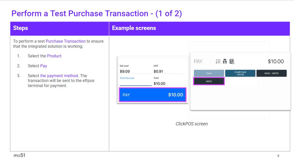Click the Steps column header
The image size is (294, 166).
[x=21, y=28]
